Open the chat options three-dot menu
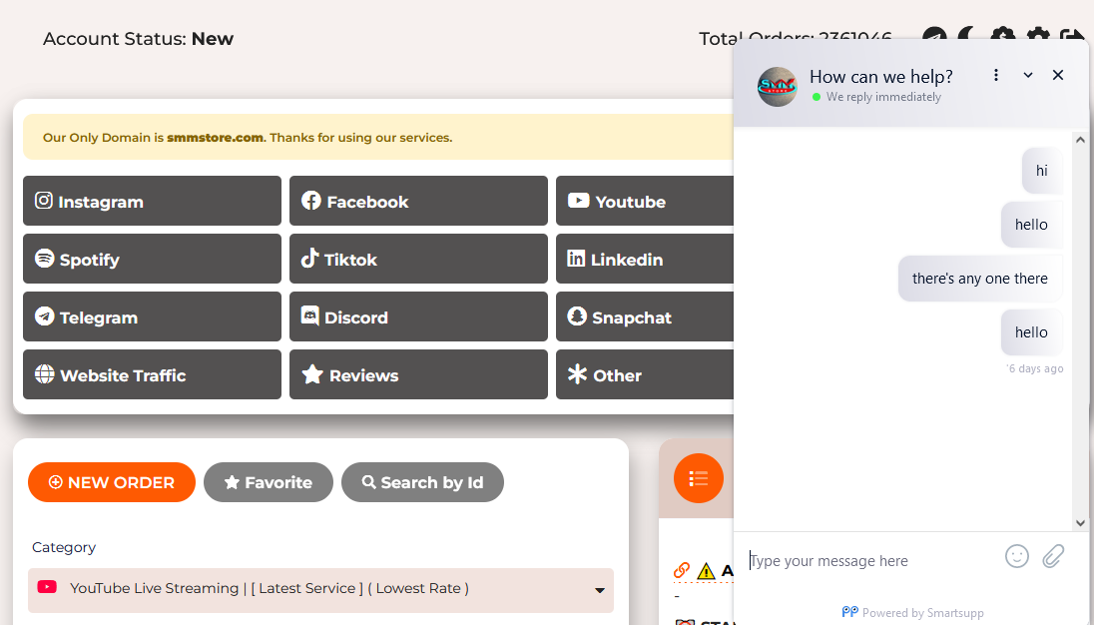Viewport: 1094px width, 625px height. pos(996,75)
